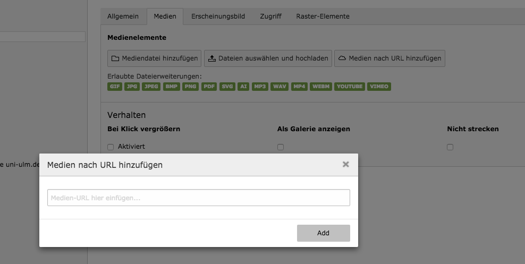Click the YOUTUBE extension badge
This screenshot has width=525, height=264.
click(x=350, y=87)
